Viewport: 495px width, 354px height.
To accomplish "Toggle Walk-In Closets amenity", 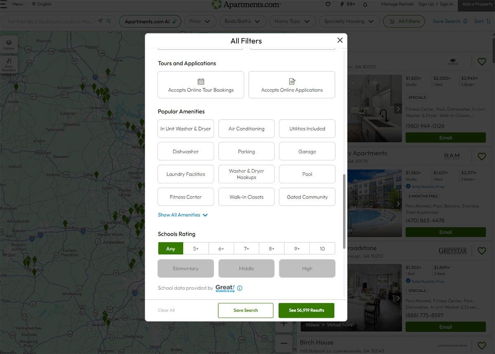I will (246, 197).
